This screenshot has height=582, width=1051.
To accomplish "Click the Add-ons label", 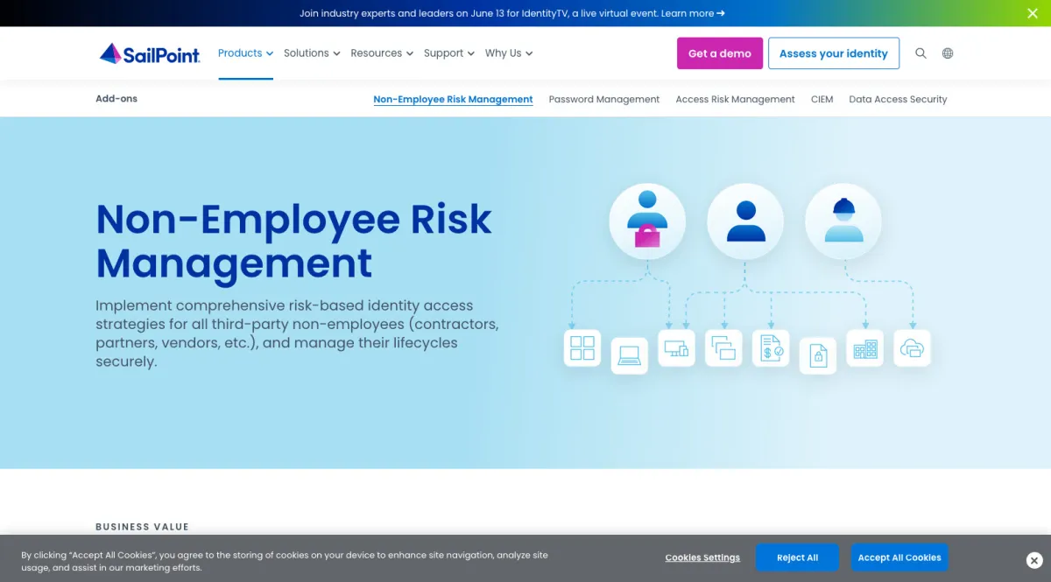I will (x=116, y=99).
